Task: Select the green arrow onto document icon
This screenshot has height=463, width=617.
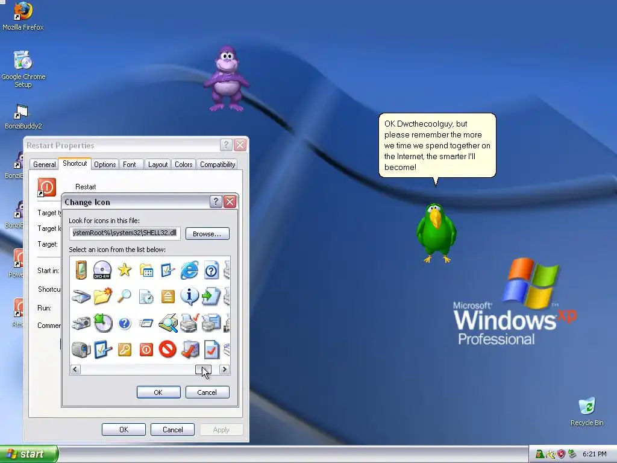Action: coord(211,296)
